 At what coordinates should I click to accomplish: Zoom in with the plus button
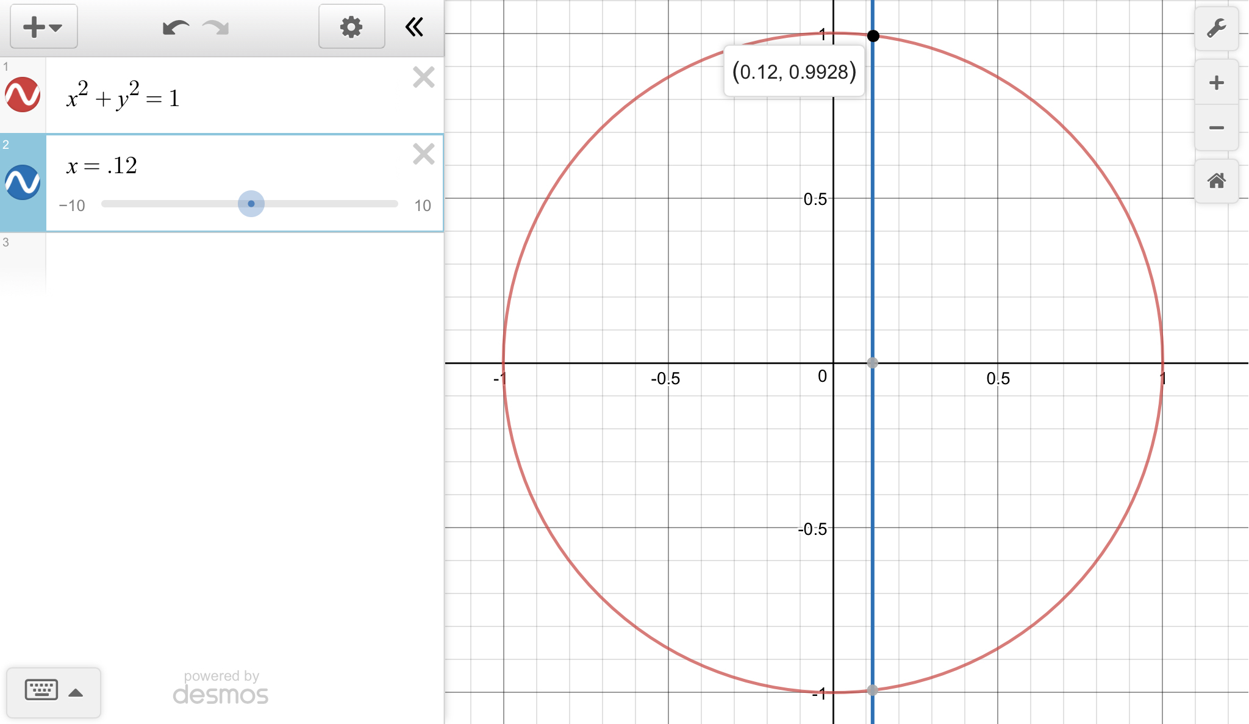pyautogui.click(x=1216, y=83)
